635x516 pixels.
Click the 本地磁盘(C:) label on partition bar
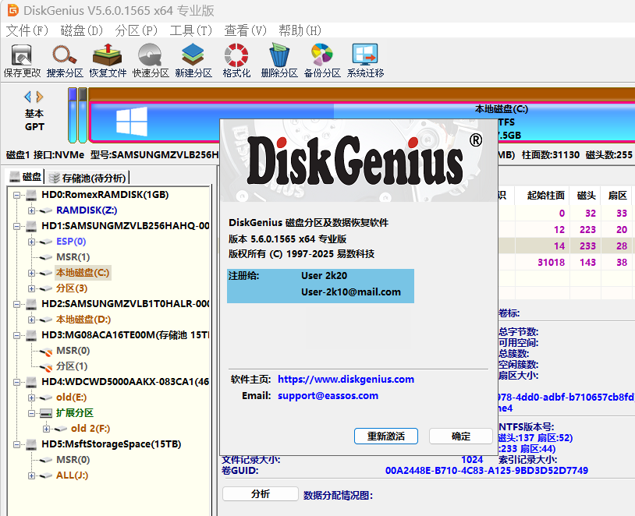502,109
